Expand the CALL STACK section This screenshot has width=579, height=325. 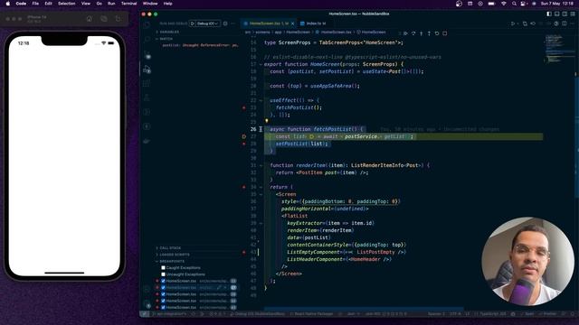[x=168, y=248]
